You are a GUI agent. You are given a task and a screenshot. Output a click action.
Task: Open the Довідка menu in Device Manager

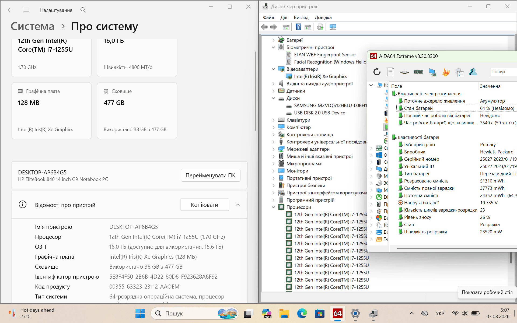pyautogui.click(x=323, y=17)
